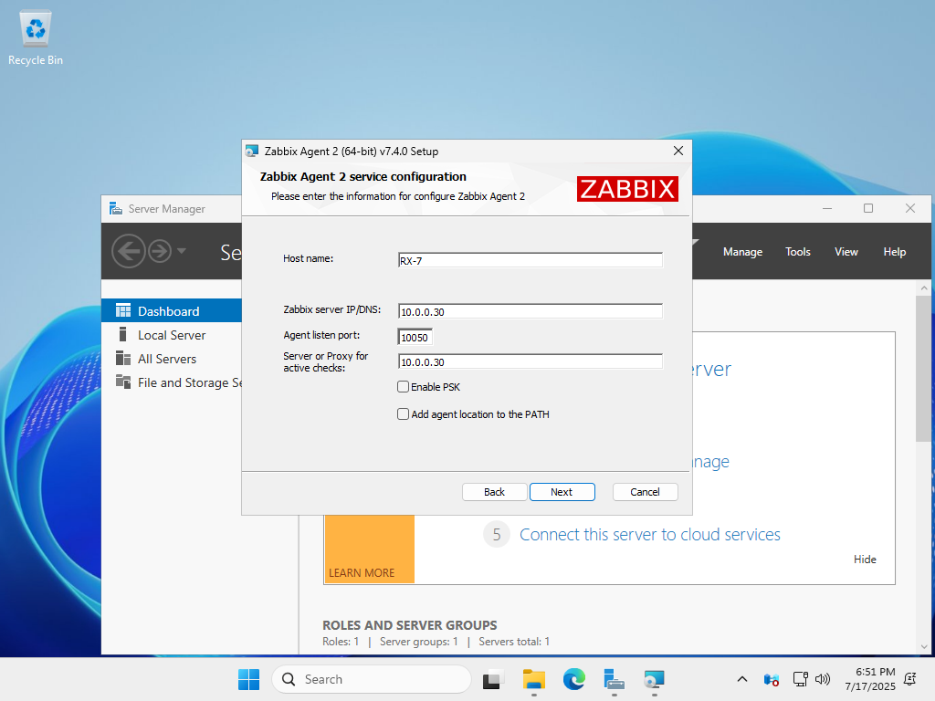Enable the PSK checkbox
Image resolution: width=935 pixels, height=701 pixels.
403,386
